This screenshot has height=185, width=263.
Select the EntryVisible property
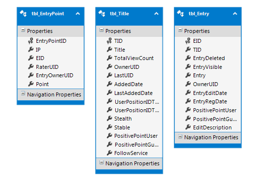coord(207,67)
